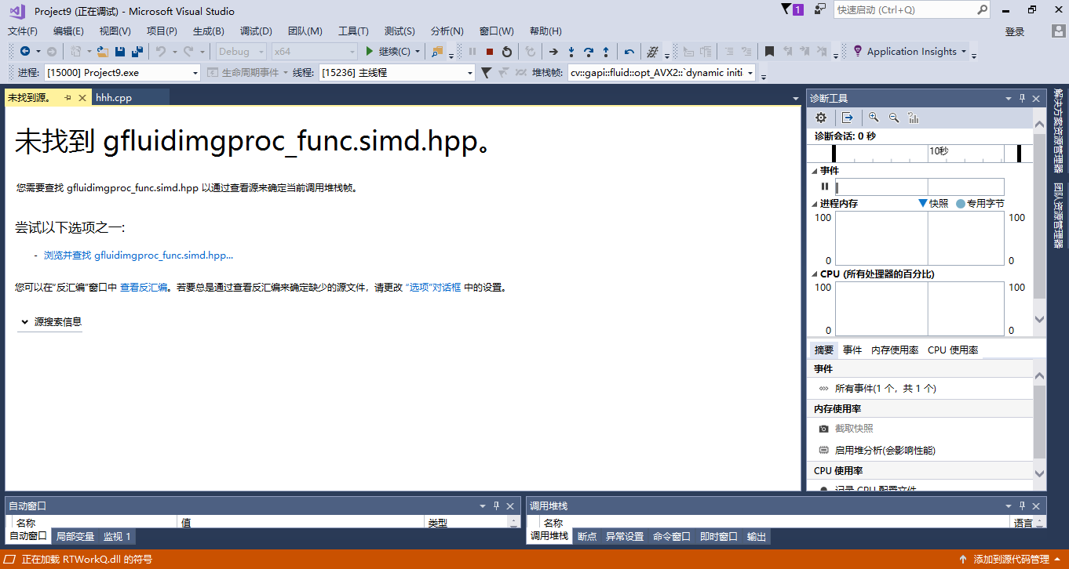Pin the 诊断工具 panel
The height and width of the screenshot is (569, 1069).
[x=1022, y=98]
